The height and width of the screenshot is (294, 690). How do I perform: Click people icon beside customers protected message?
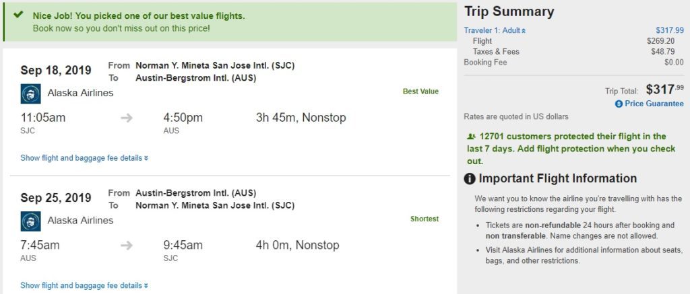[471, 137]
